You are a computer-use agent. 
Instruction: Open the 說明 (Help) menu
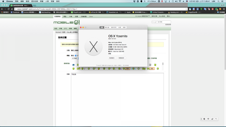coord(58,1)
